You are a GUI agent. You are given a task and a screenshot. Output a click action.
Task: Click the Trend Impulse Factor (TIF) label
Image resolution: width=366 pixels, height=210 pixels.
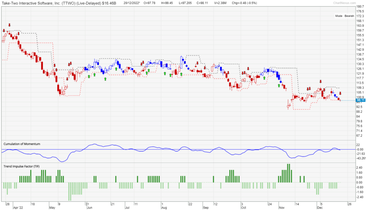click(21, 166)
